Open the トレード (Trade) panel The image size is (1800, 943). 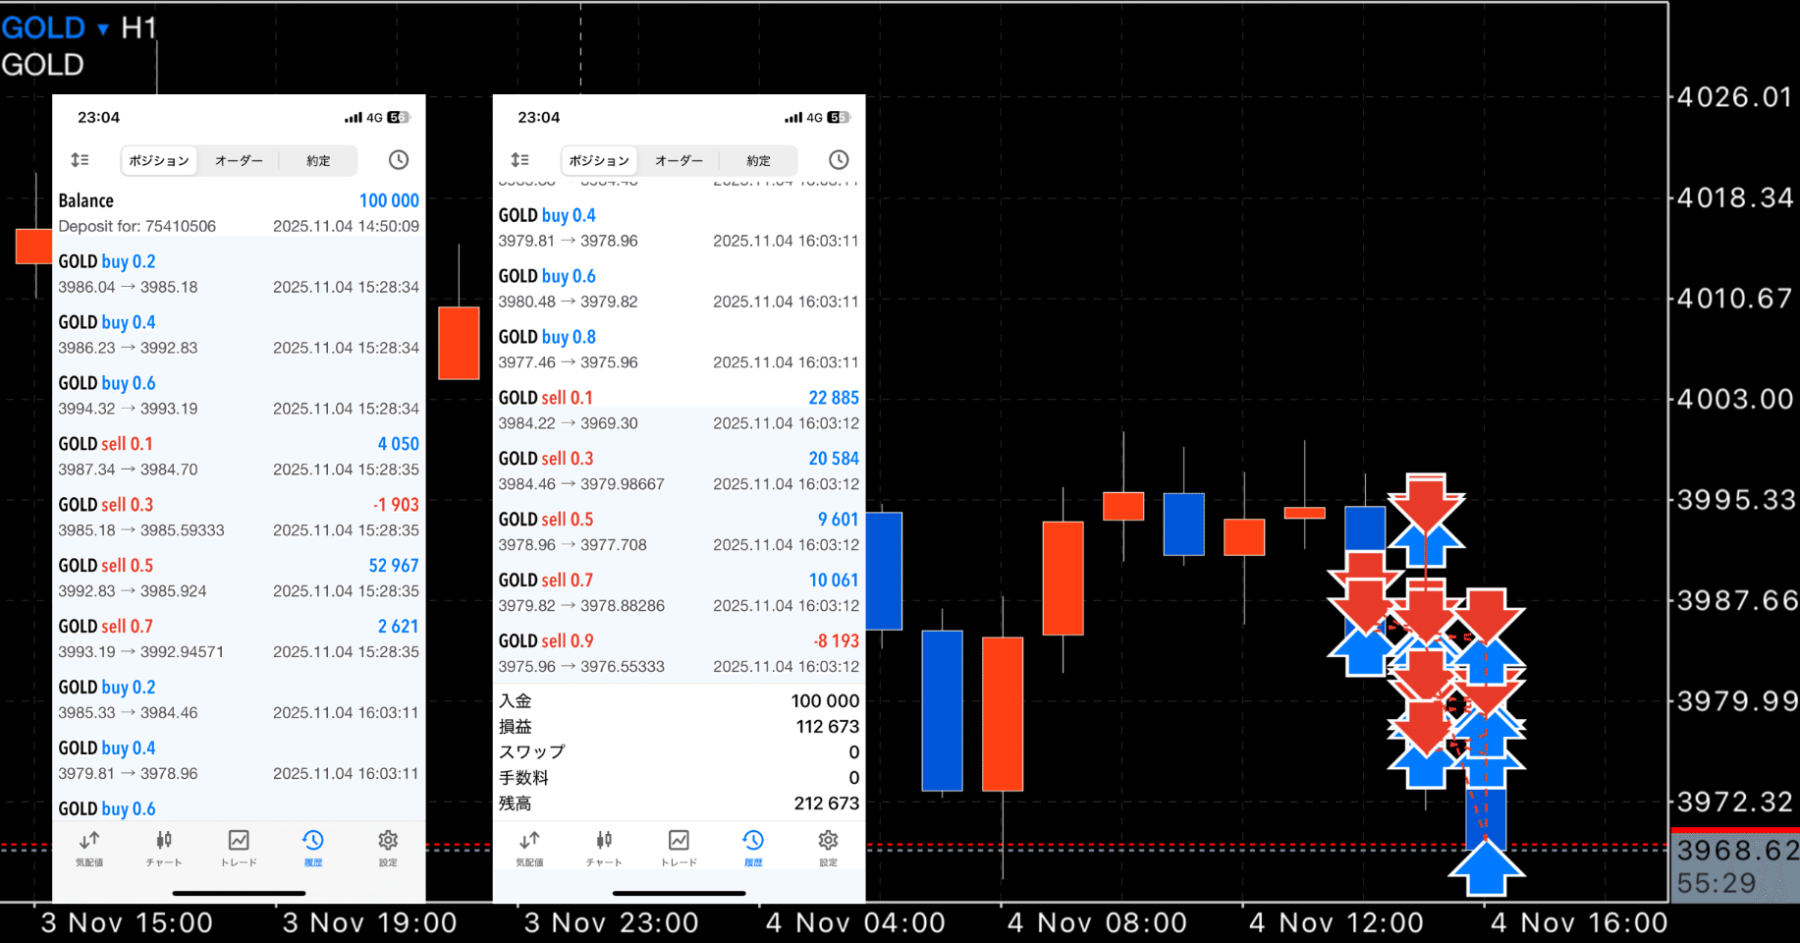click(x=238, y=850)
